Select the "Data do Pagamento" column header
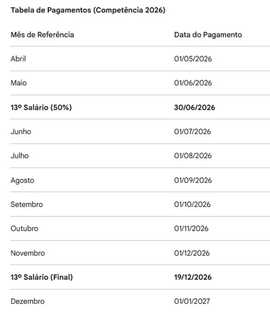Viewport: 270px width, 312px height. (x=208, y=34)
